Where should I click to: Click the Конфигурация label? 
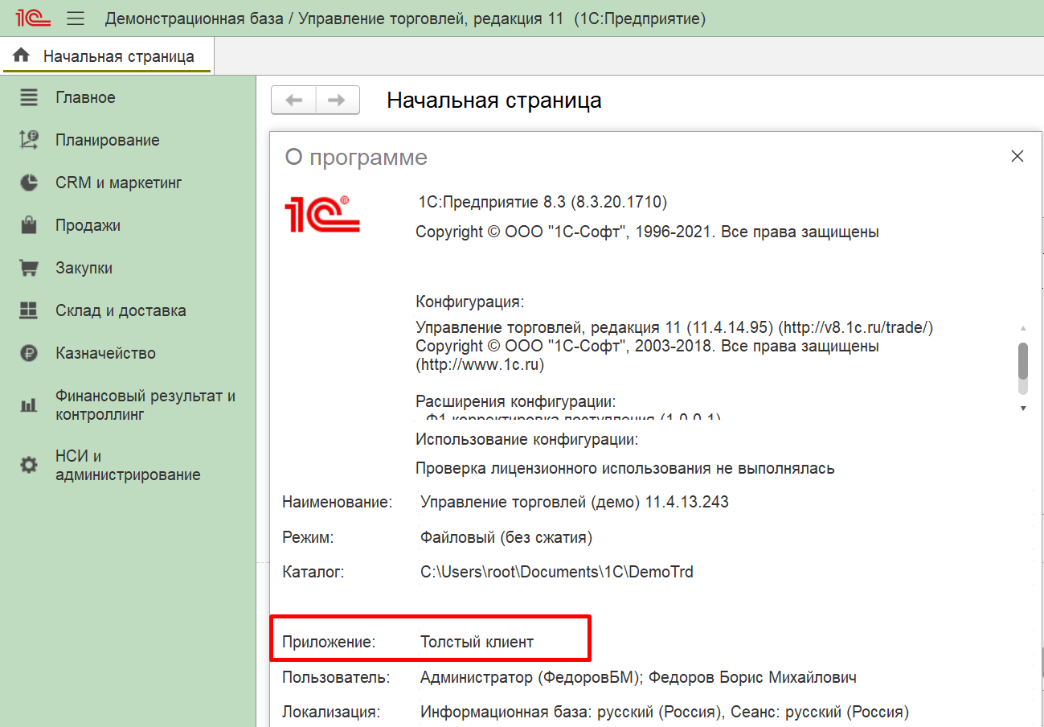[x=469, y=302]
